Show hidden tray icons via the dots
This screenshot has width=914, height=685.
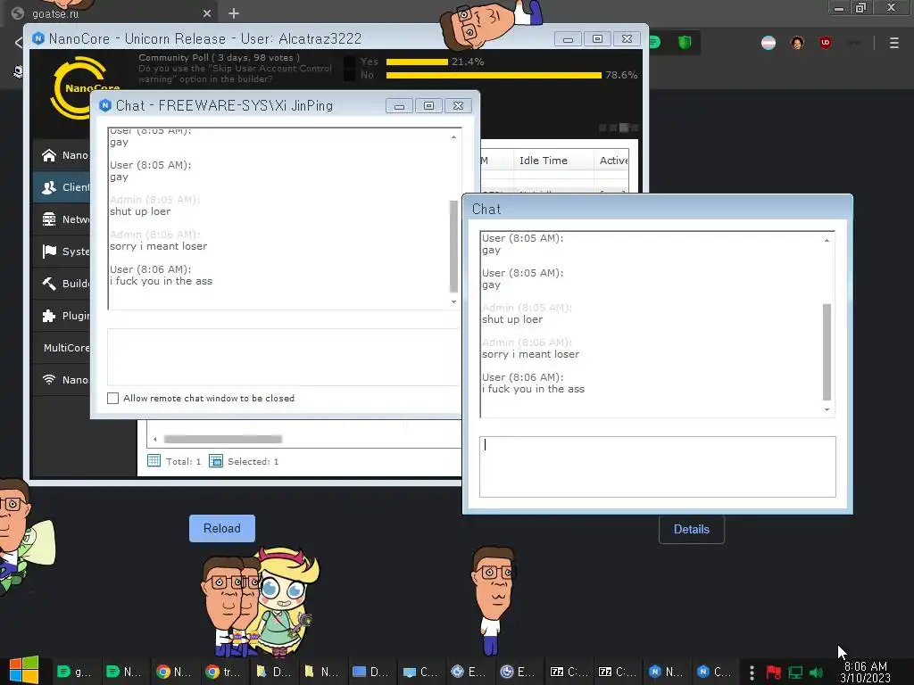click(752, 673)
